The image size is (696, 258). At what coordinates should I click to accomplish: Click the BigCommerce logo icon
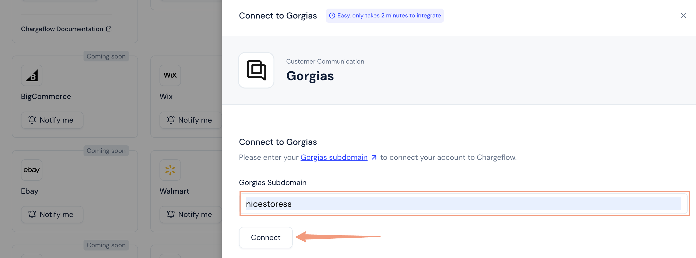pyautogui.click(x=32, y=75)
